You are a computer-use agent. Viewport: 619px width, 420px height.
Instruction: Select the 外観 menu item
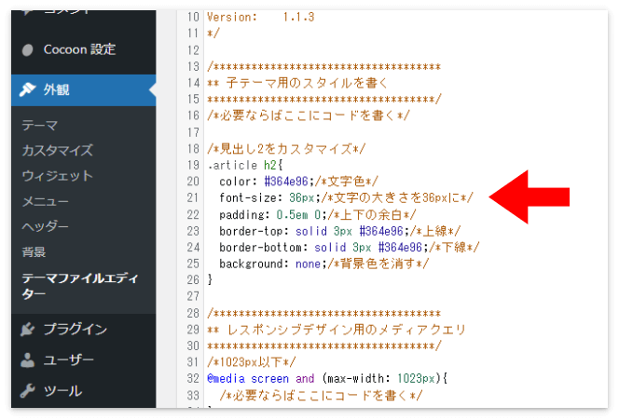(84, 90)
